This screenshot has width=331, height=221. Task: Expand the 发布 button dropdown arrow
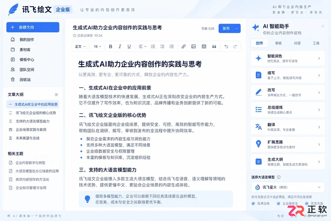pyautogui.click(x=237, y=28)
